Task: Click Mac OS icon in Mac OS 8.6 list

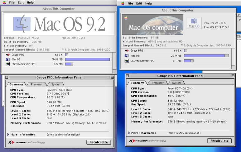Action: 127,56
